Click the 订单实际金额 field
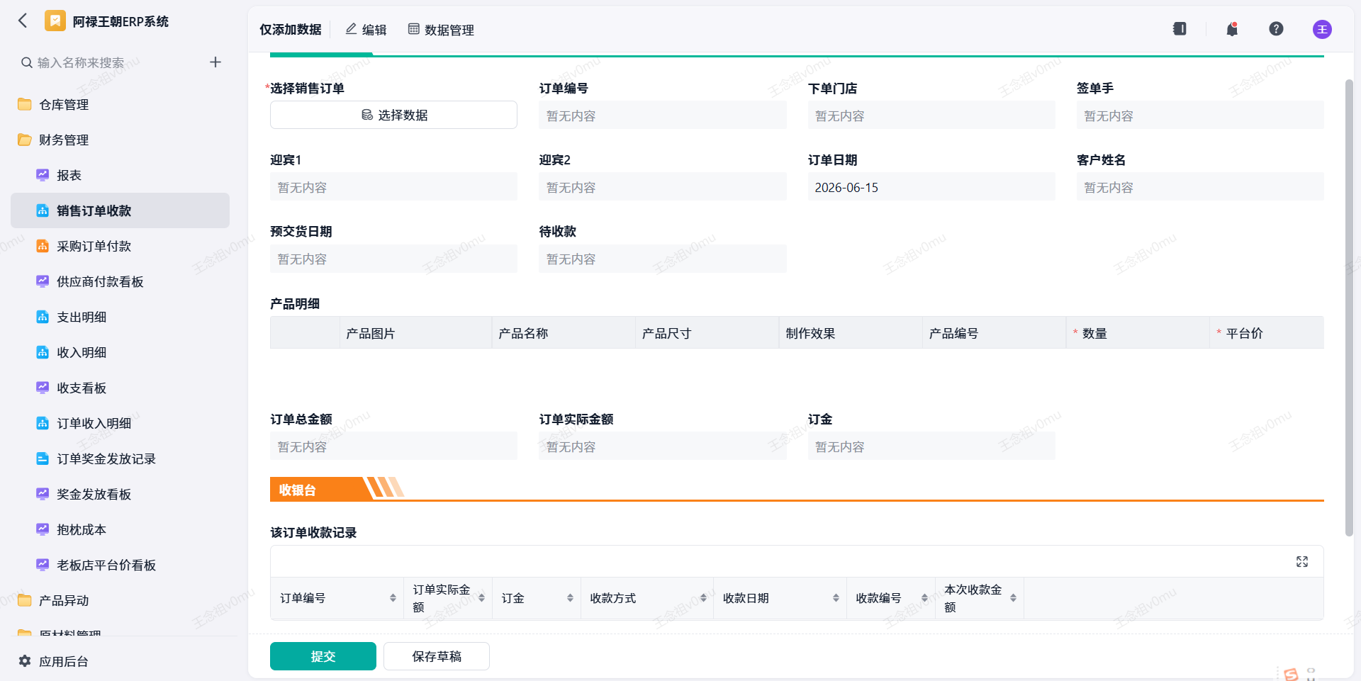 663,446
